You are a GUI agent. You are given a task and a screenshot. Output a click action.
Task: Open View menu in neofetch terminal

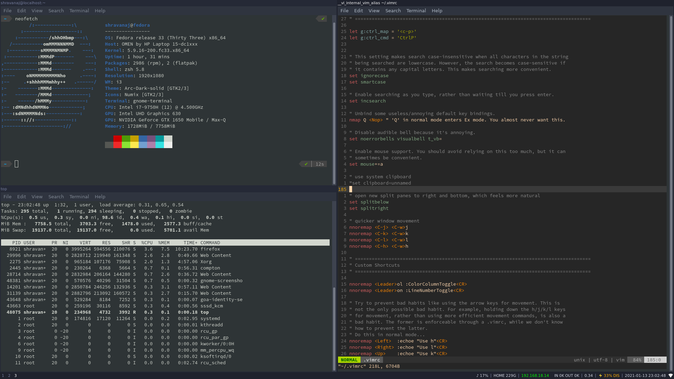point(37,11)
